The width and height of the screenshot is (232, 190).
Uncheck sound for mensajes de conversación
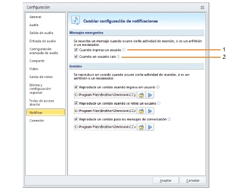coord(76,119)
